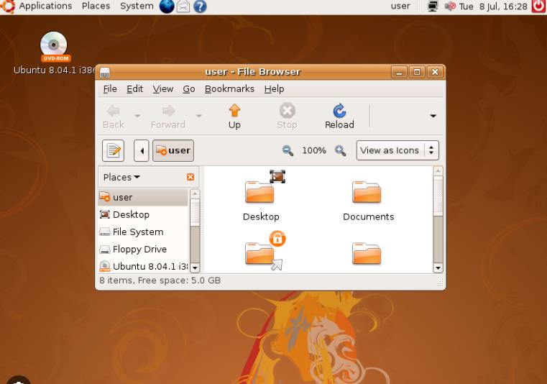
Task: Click the Reload toolbar icon
Action: 339,111
